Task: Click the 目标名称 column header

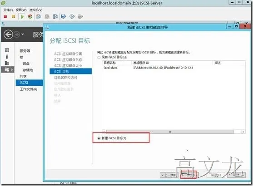Action: coord(117,63)
